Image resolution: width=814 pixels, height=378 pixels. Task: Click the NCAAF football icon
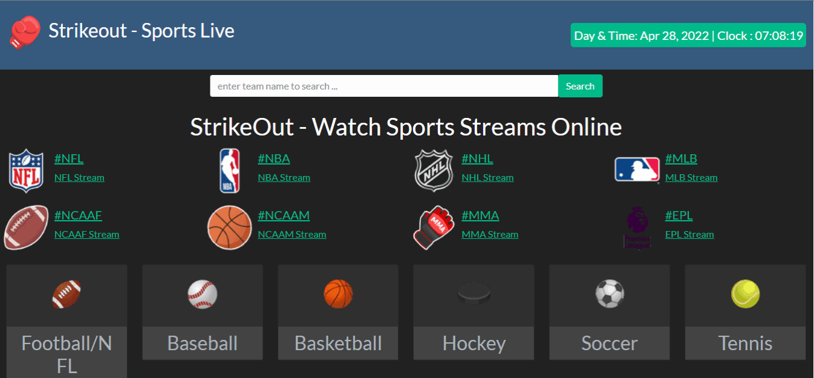[x=26, y=227]
